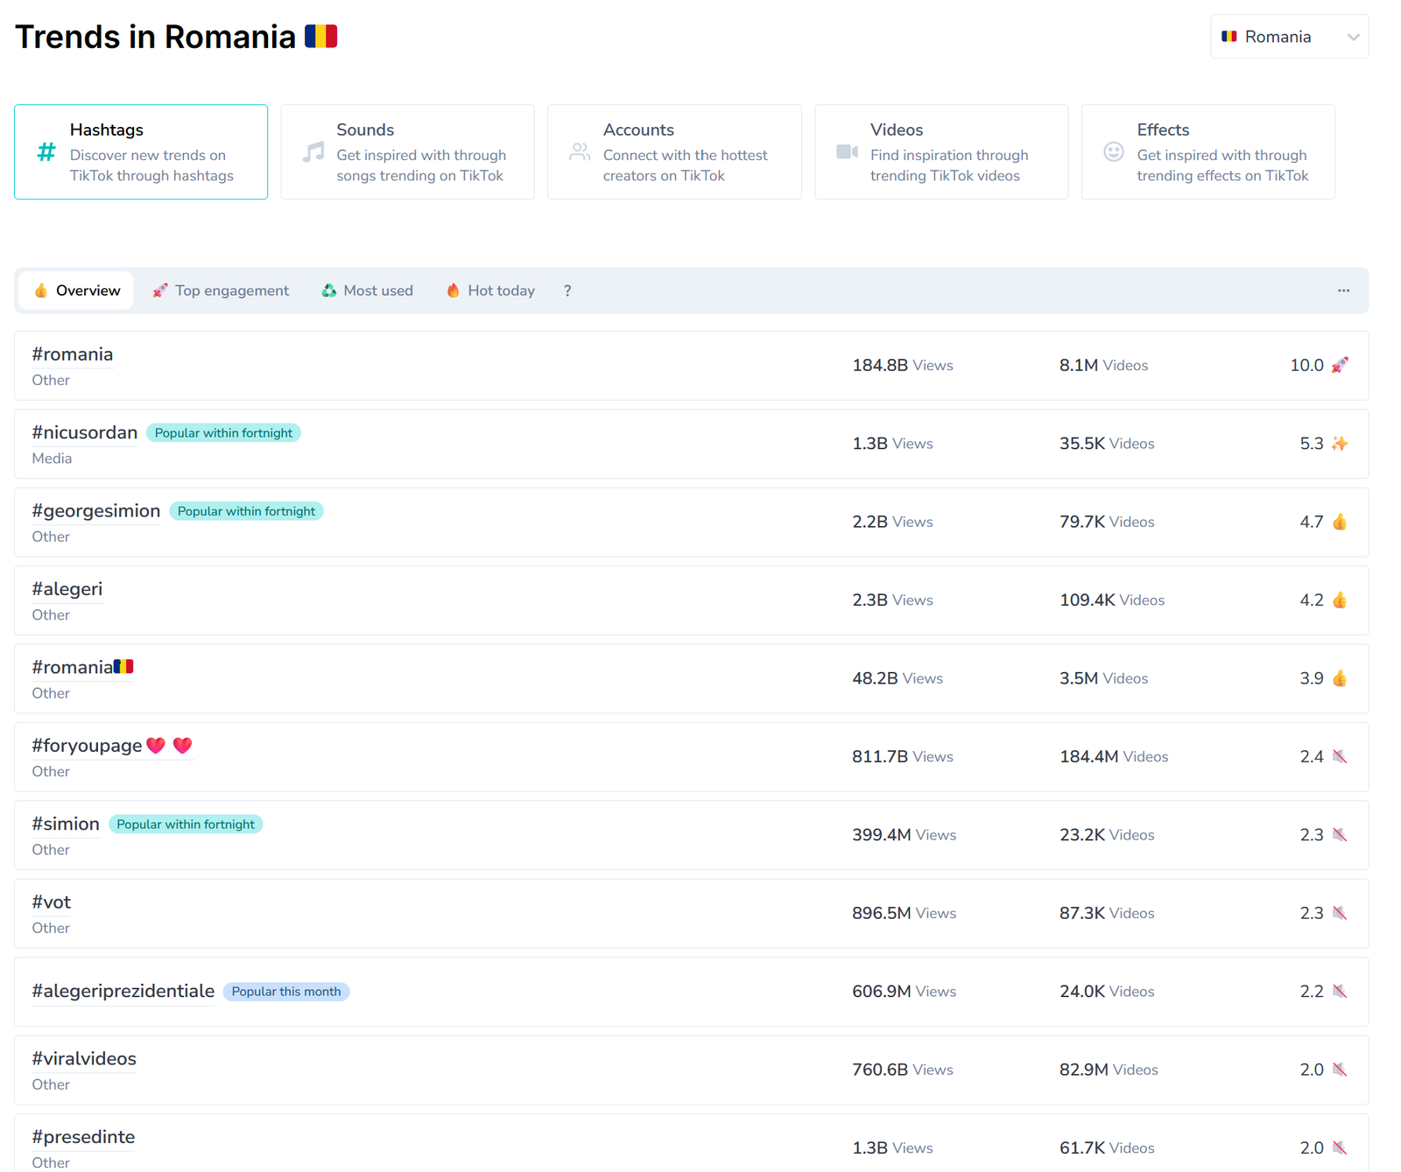This screenshot has height=1172, width=1401.
Task: Click the video camera Videos icon
Action: [x=847, y=152]
